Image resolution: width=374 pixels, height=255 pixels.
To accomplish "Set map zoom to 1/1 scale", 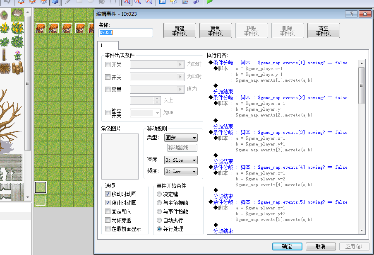I will (x=127, y=2).
